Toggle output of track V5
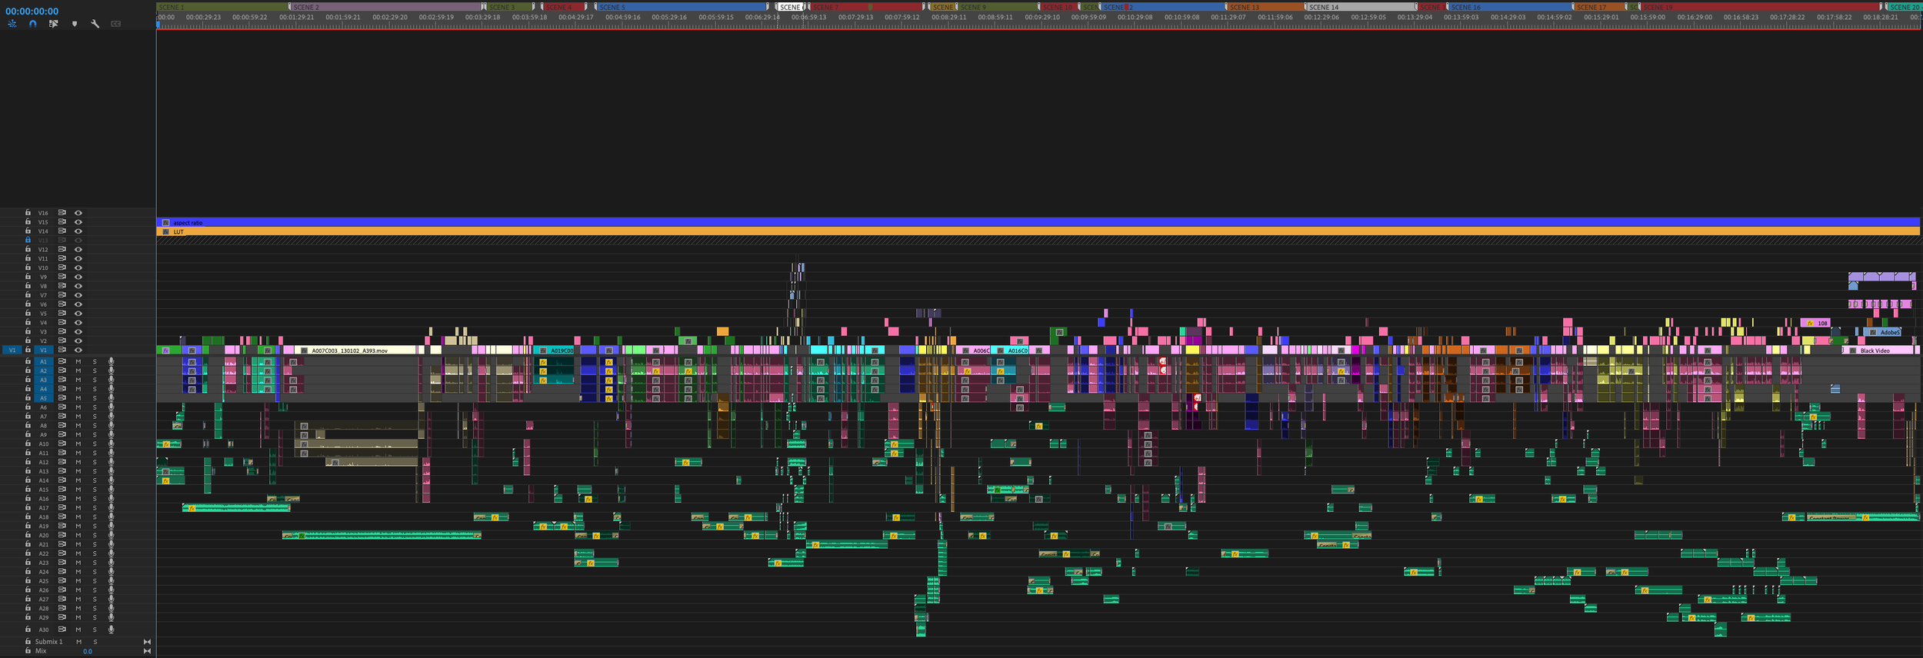This screenshot has height=658, width=1923. pos(78,314)
